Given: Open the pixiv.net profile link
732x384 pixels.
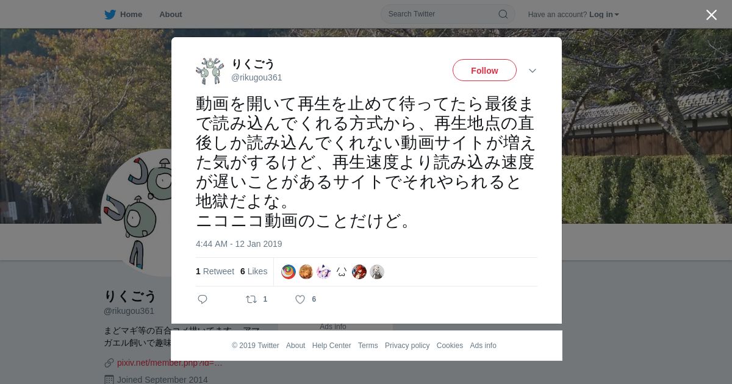Looking at the screenshot, I should pos(170,363).
